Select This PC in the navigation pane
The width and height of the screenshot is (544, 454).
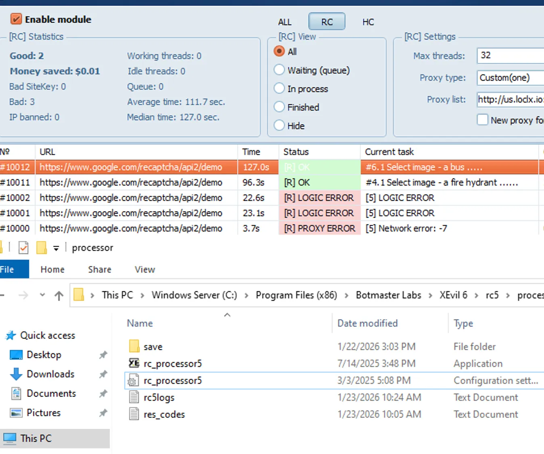36,438
